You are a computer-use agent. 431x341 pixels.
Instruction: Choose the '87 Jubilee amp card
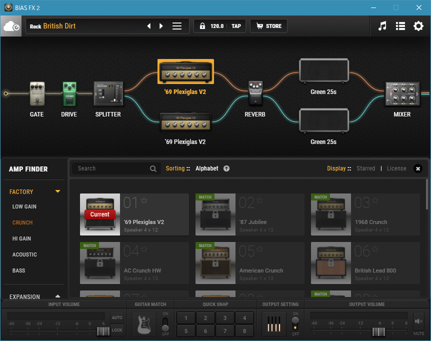[250, 214]
